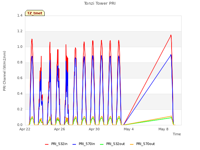This screenshot has height=150, width=200.
Task: Toggle PRI_532in series in legend
Action: tap(56, 144)
